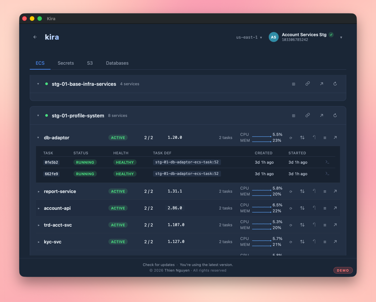Collapse the stg-01-base-infra-services cluster
The image size is (376, 302).
click(38, 84)
